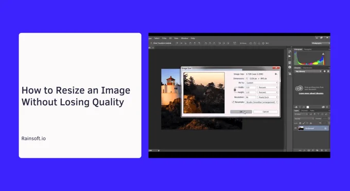Open the Filter menu
350x191 pixels.
tap(164, 39)
